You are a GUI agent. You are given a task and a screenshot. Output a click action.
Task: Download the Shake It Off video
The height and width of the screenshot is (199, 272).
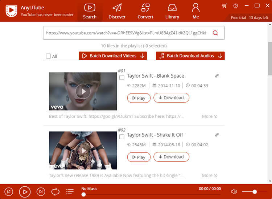point(172,157)
